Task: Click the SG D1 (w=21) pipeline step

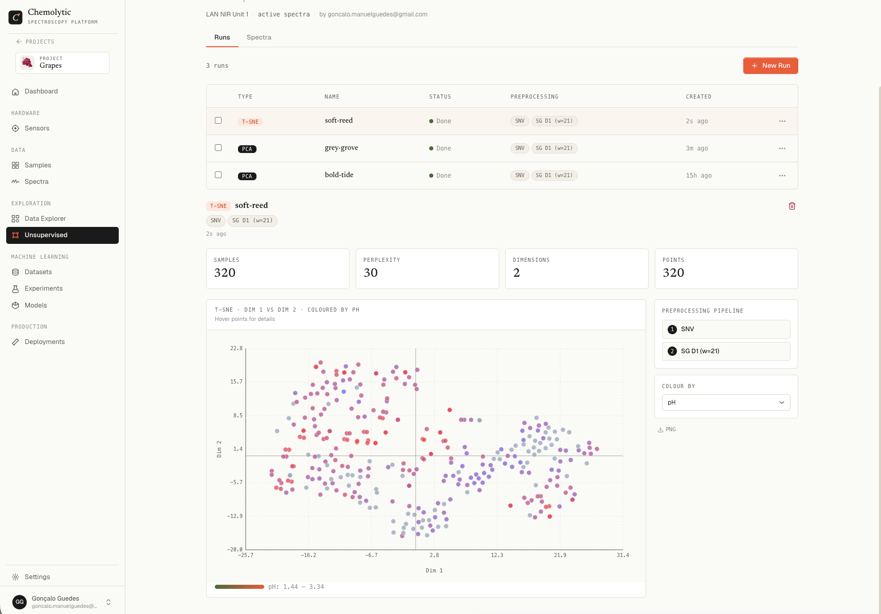Action: tap(726, 351)
